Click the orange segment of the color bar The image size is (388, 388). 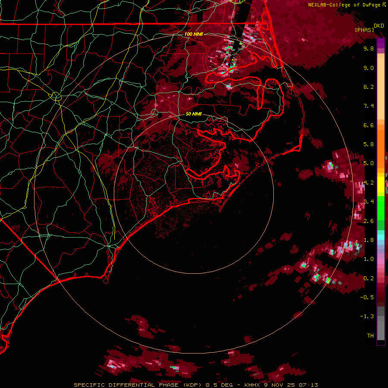[x=381, y=146]
